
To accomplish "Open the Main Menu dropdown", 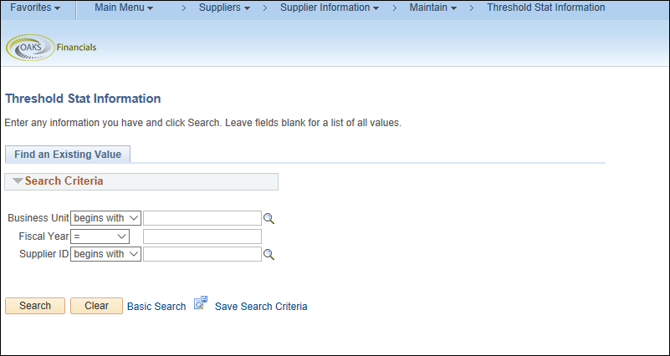I will (x=124, y=8).
